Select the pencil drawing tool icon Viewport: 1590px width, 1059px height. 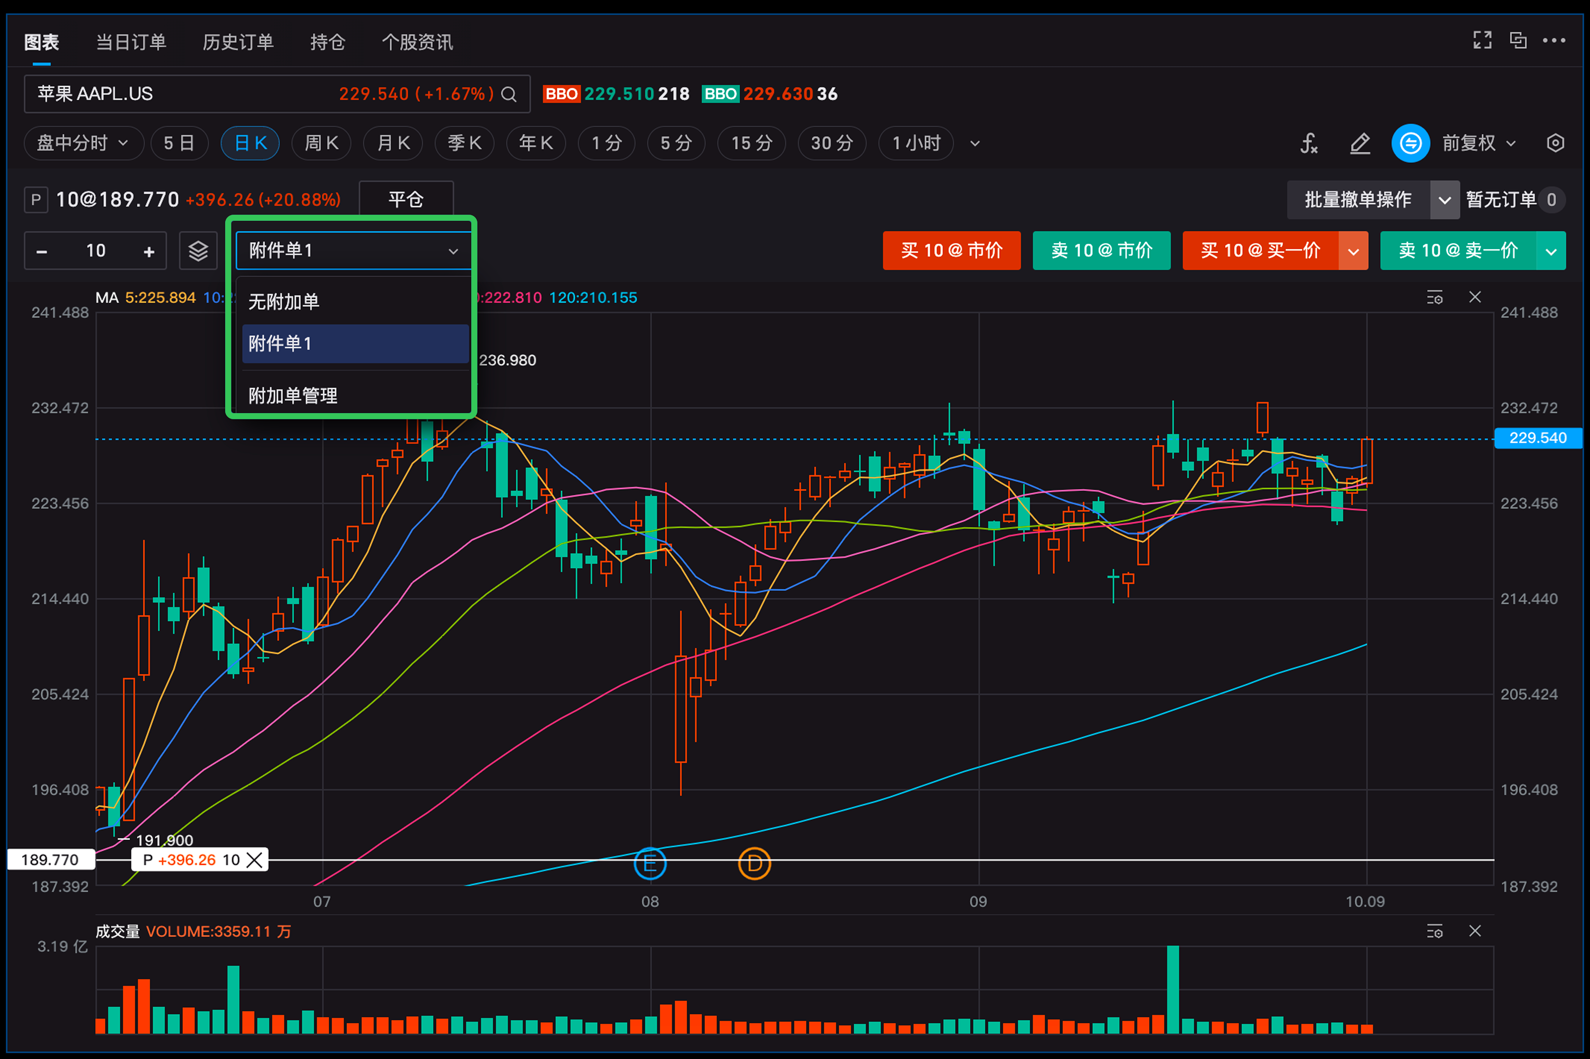click(x=1360, y=143)
